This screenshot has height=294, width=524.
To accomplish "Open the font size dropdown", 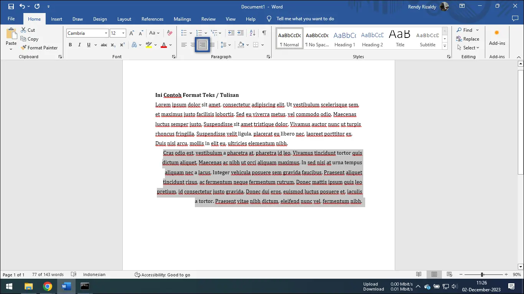I will [123, 33].
